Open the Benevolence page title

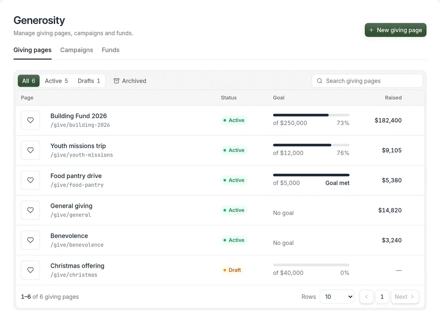pos(69,236)
